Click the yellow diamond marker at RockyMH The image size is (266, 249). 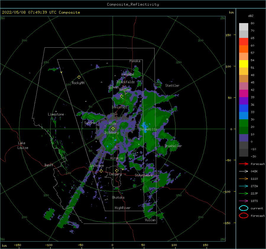[79, 77]
